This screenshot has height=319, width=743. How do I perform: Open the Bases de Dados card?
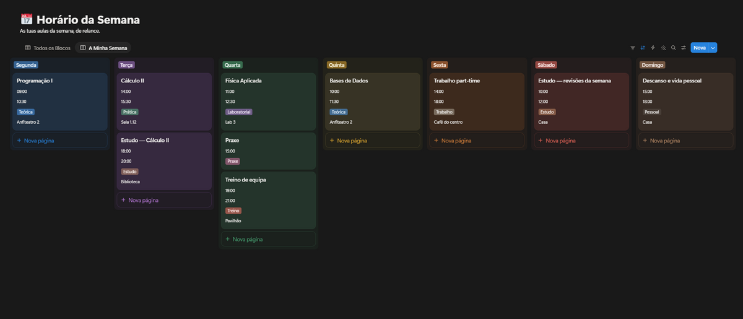373,102
